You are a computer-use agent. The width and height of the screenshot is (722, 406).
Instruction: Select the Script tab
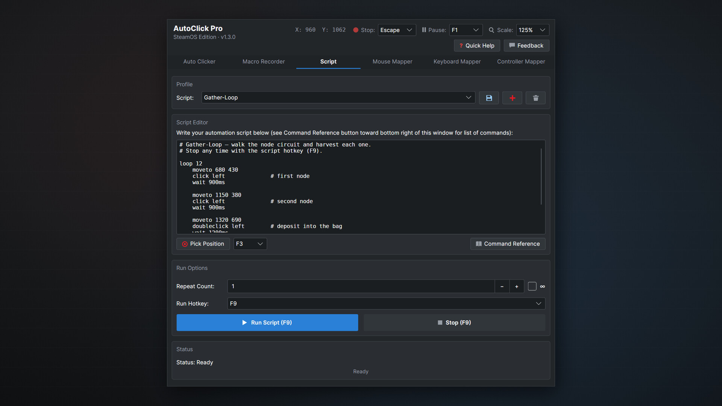pos(328,61)
